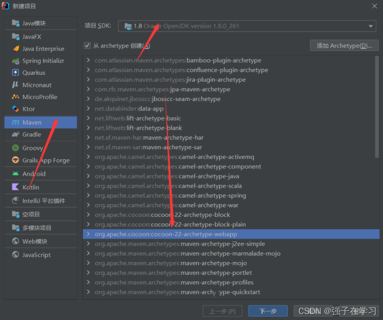The width and height of the screenshot is (383, 320).
Task: Click 下一步 next button
Action: (x=268, y=311)
